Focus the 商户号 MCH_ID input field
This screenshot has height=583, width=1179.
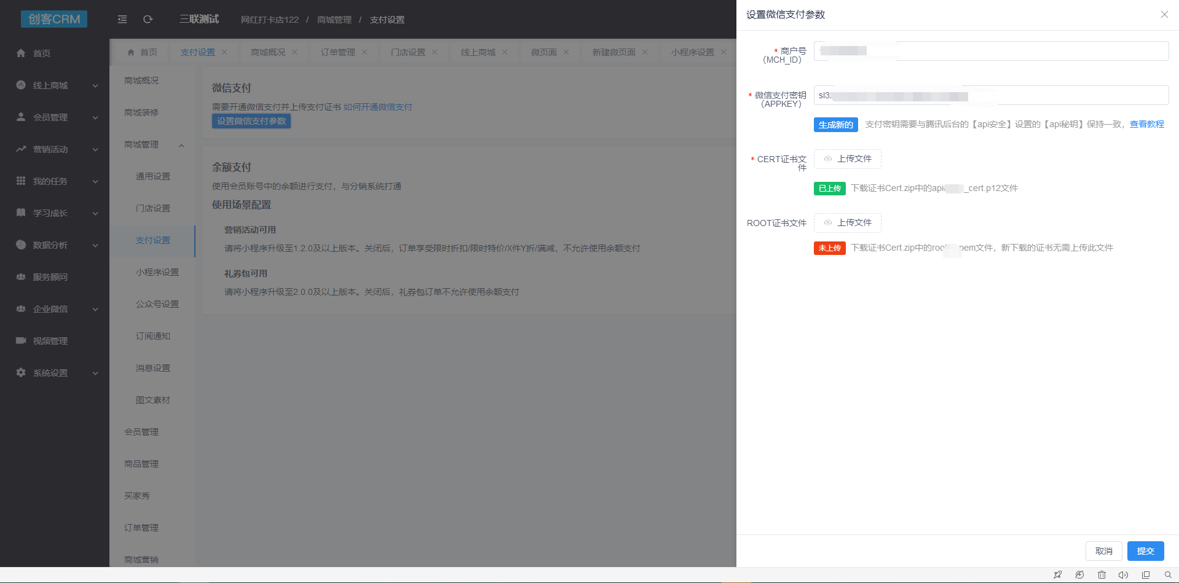click(x=991, y=51)
